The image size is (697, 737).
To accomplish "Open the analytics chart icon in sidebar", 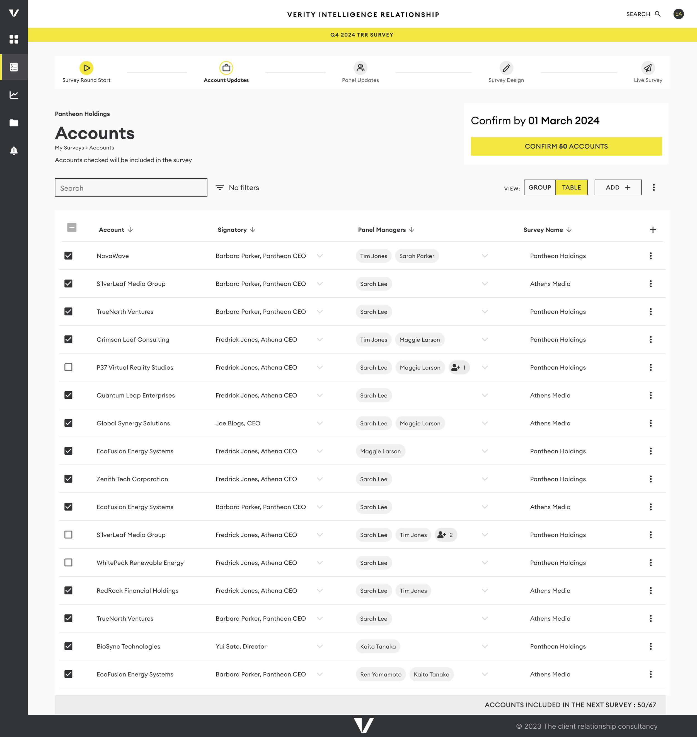I will [x=14, y=95].
